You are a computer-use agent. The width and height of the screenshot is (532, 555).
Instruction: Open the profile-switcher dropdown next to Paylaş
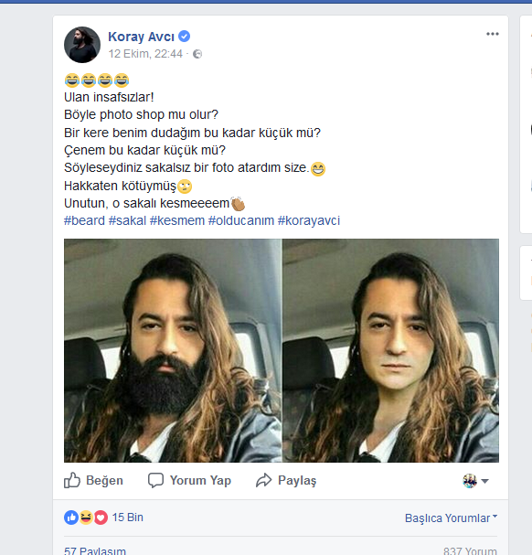pos(475,481)
